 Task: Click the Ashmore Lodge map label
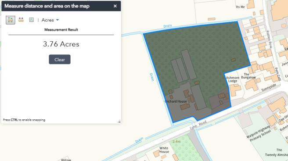[233, 79]
